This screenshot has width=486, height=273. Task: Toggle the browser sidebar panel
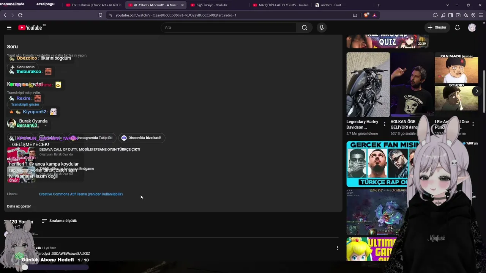pyautogui.click(x=451, y=15)
